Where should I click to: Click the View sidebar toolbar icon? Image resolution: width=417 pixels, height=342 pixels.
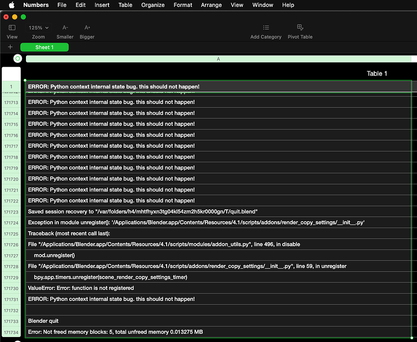(x=12, y=27)
